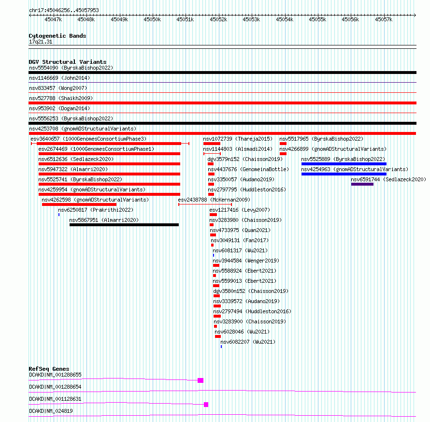Click magenta exon box of NM_001128631
The width and height of the screenshot is (430, 422).
click(206, 405)
